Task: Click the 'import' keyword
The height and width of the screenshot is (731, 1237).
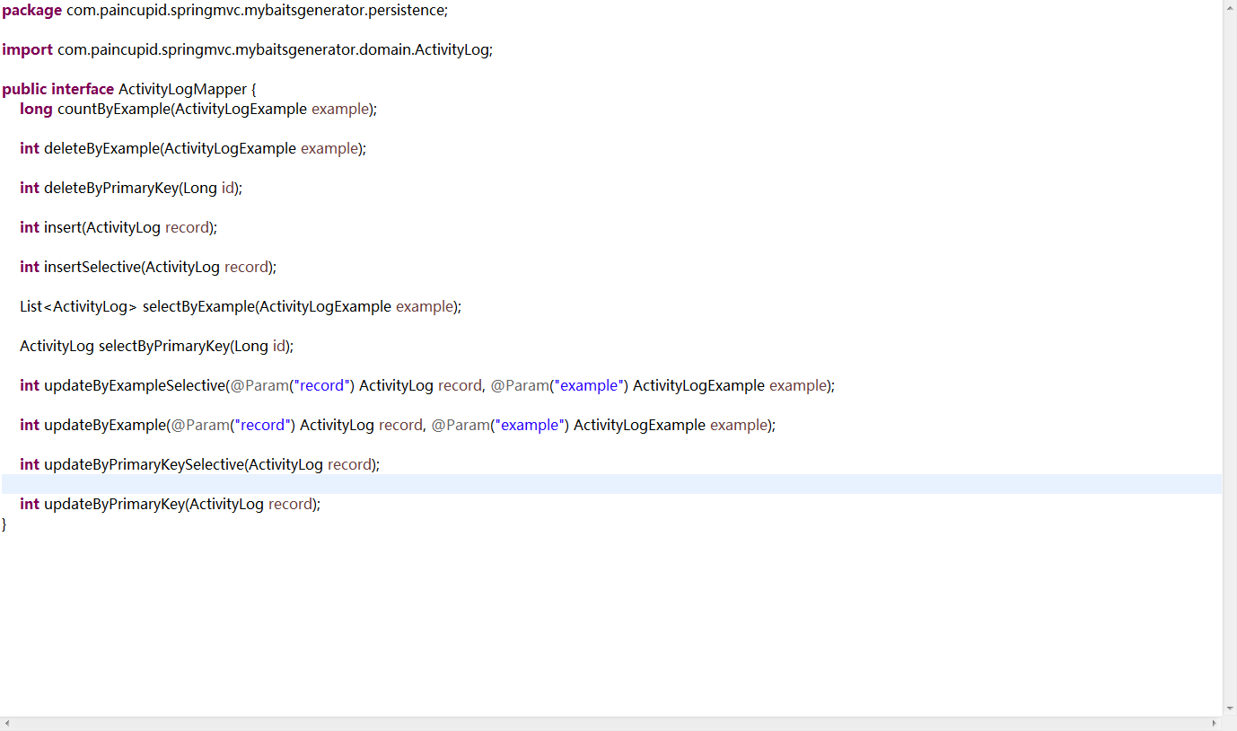Action: 27,50
